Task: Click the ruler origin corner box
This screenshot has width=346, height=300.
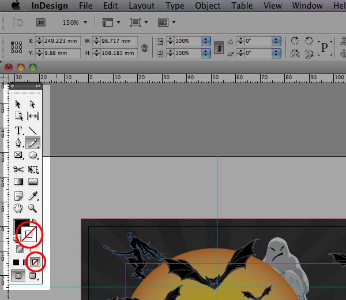Action: pos(4,79)
